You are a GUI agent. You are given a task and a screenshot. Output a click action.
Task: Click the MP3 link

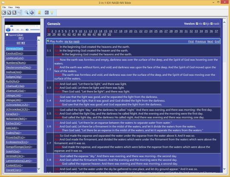click(21, 38)
